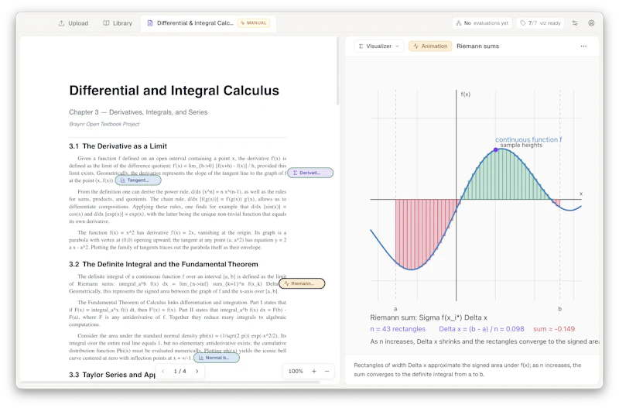619x408 pixels.
Task: Click the sum ≈ -0.149 value
Action: (554, 329)
